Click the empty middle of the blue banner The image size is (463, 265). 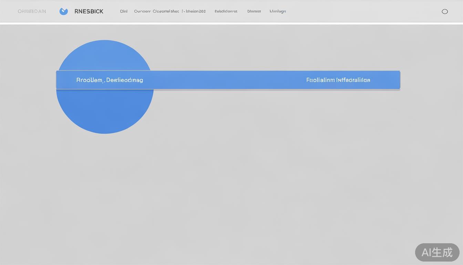click(x=224, y=80)
